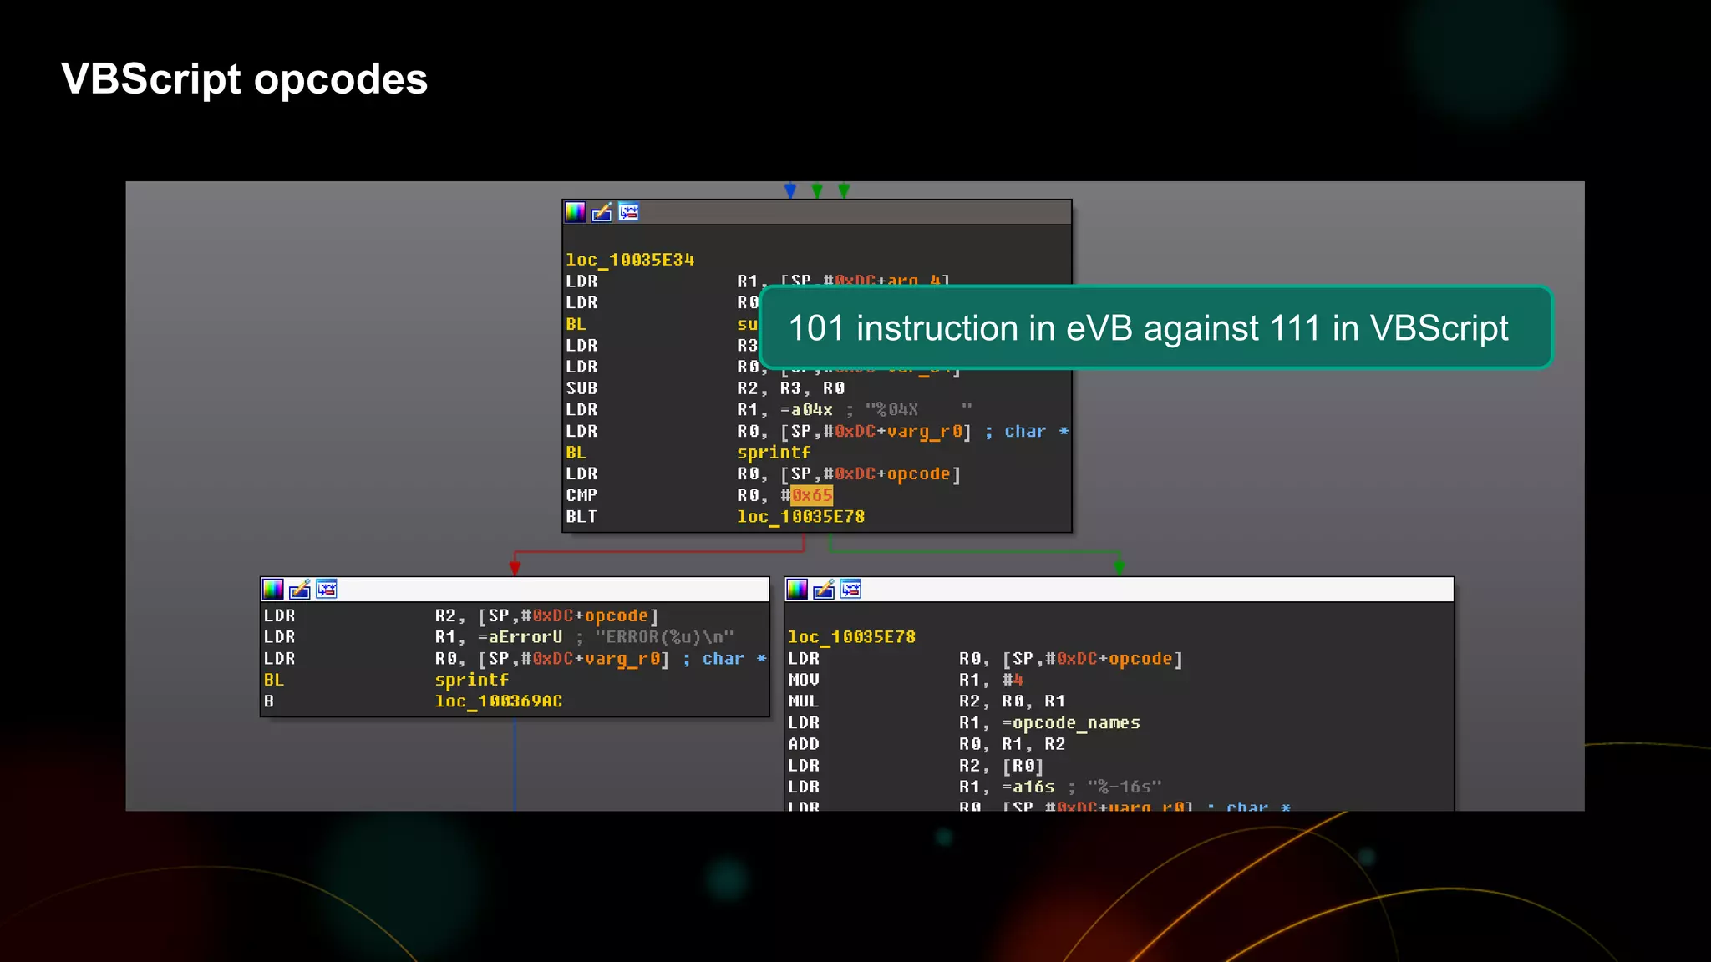
Task: Click the =a04x string reference
Action: pos(805,410)
